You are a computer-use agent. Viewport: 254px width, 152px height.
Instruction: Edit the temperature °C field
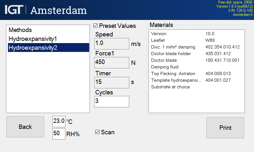pyautogui.click(x=59, y=121)
